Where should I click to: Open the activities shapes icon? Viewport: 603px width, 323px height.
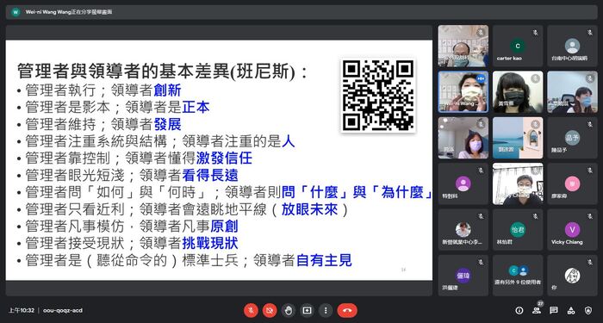[571, 310]
